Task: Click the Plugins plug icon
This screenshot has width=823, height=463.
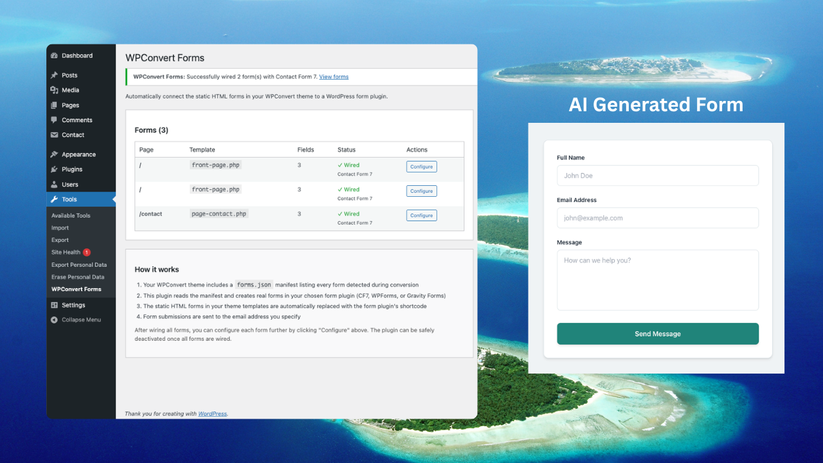Action: click(x=55, y=169)
